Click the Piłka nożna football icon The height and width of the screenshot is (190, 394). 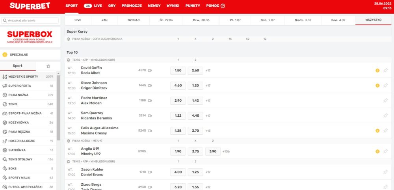[4, 95]
